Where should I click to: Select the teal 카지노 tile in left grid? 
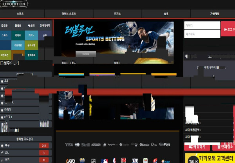click(31, 35)
